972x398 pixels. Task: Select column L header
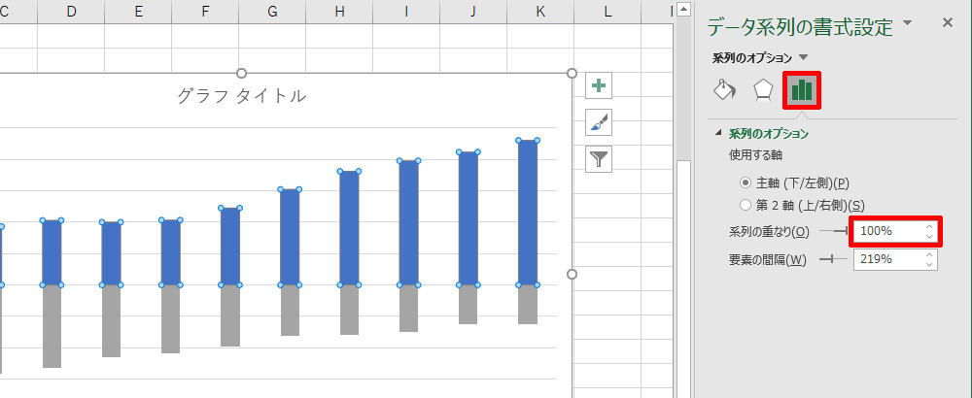[607, 11]
